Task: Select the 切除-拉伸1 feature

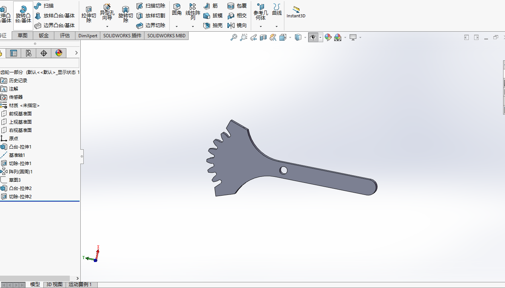Action: 16,163
